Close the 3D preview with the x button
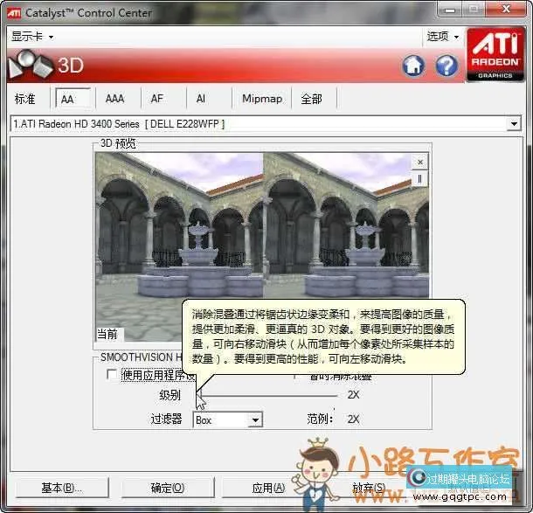 420,162
